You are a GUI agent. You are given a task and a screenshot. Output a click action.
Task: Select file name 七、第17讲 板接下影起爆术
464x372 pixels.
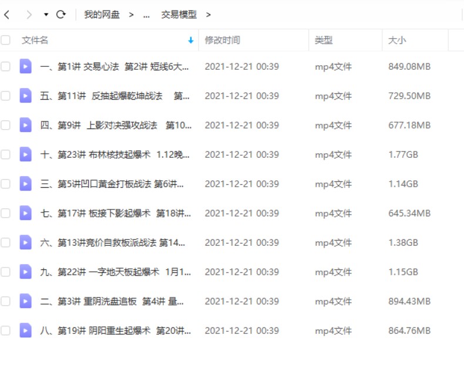[115, 213]
